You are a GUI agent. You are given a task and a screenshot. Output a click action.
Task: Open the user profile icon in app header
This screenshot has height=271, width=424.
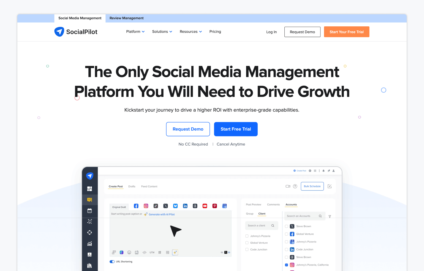click(333, 171)
